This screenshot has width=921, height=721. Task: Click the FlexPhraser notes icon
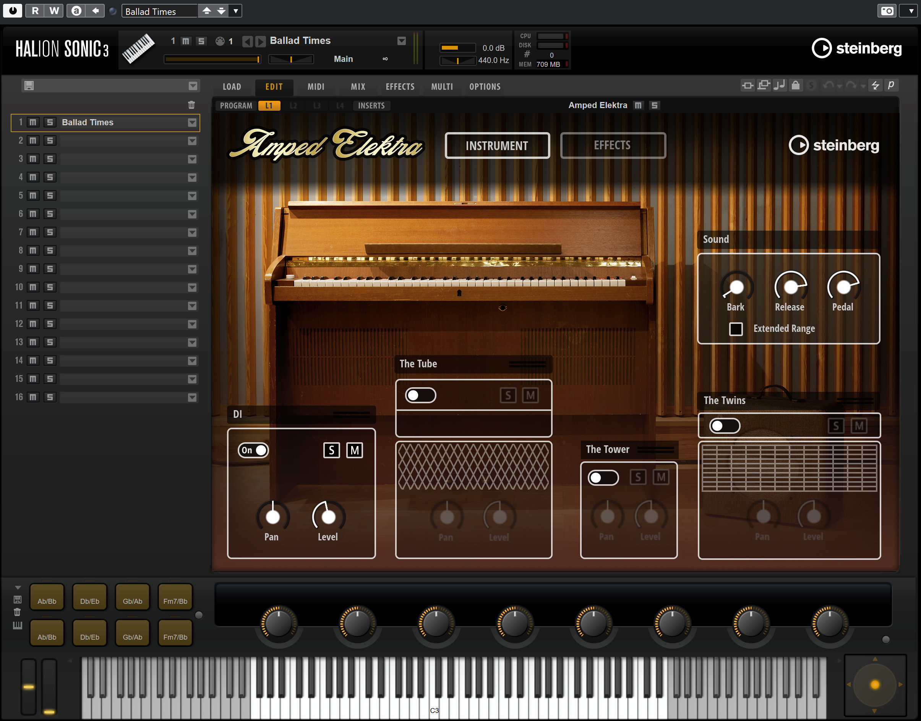point(780,86)
